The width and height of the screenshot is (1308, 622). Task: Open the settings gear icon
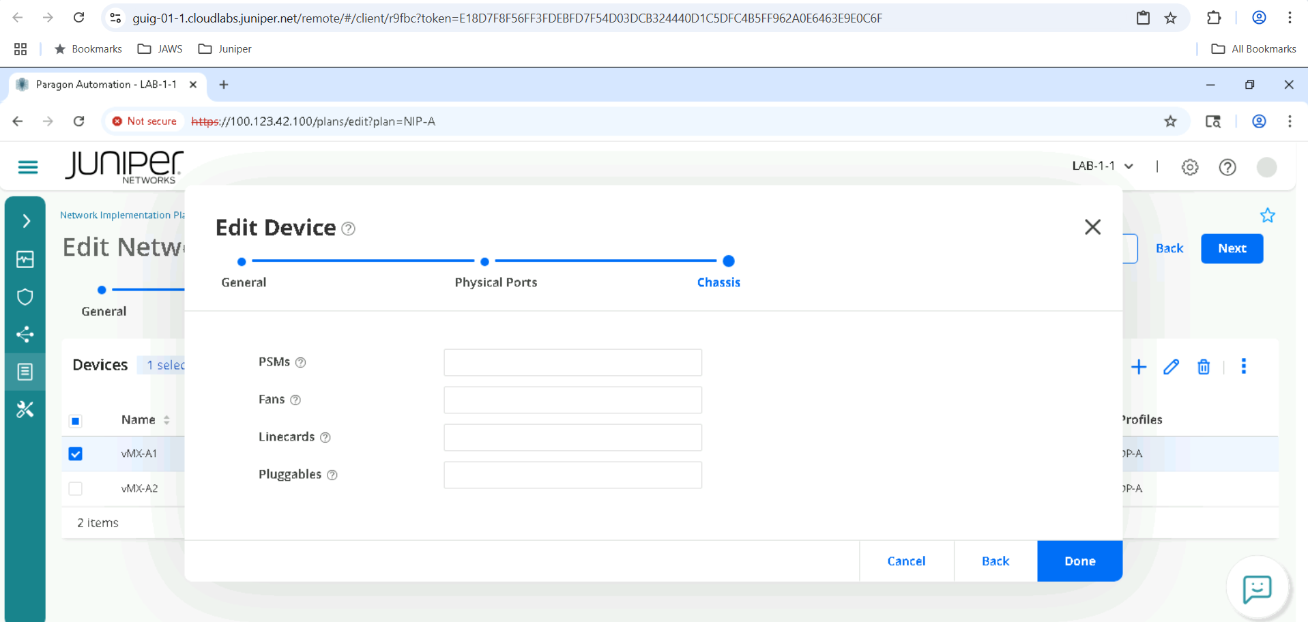pos(1189,167)
